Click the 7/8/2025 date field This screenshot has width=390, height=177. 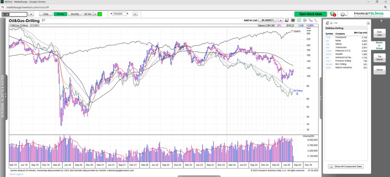[119, 14]
